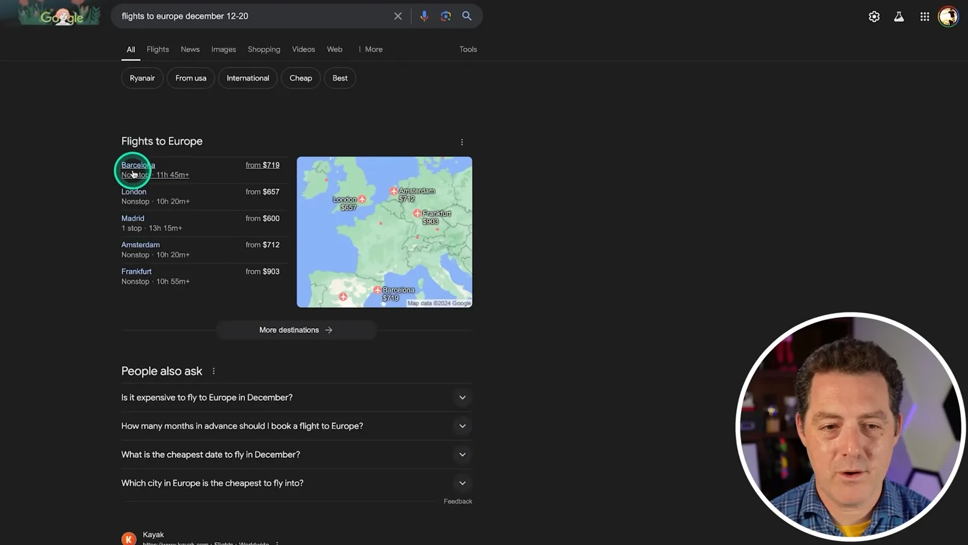The width and height of the screenshot is (968, 545).
Task: Select the Cheap filter chip
Action: (301, 78)
